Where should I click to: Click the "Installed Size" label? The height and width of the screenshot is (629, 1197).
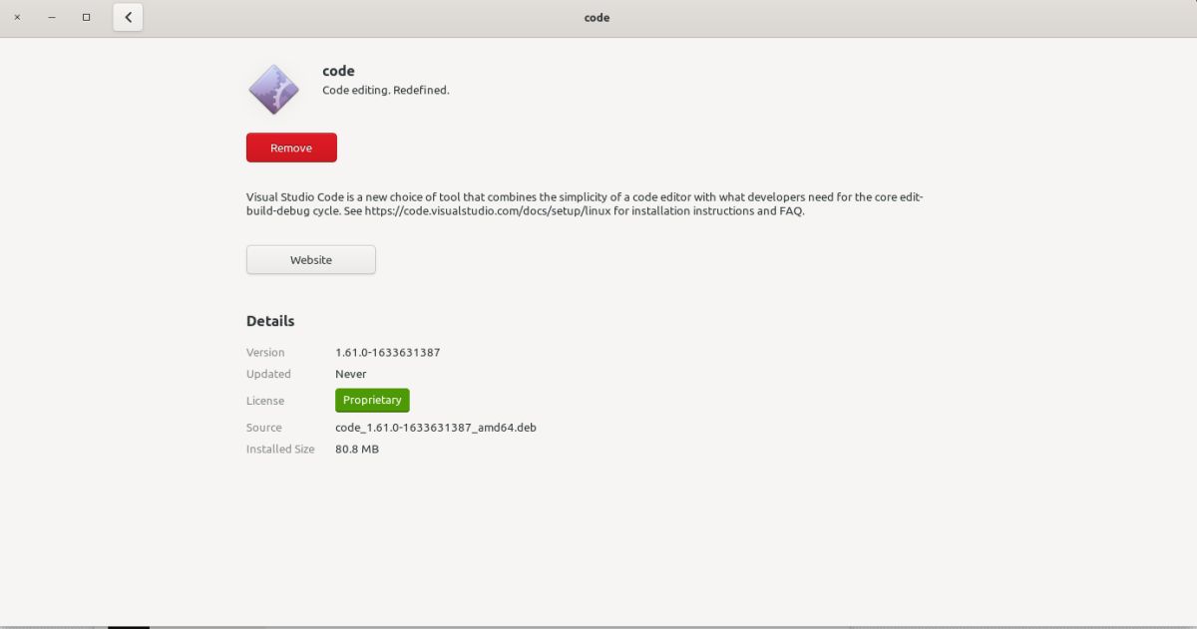(x=280, y=450)
